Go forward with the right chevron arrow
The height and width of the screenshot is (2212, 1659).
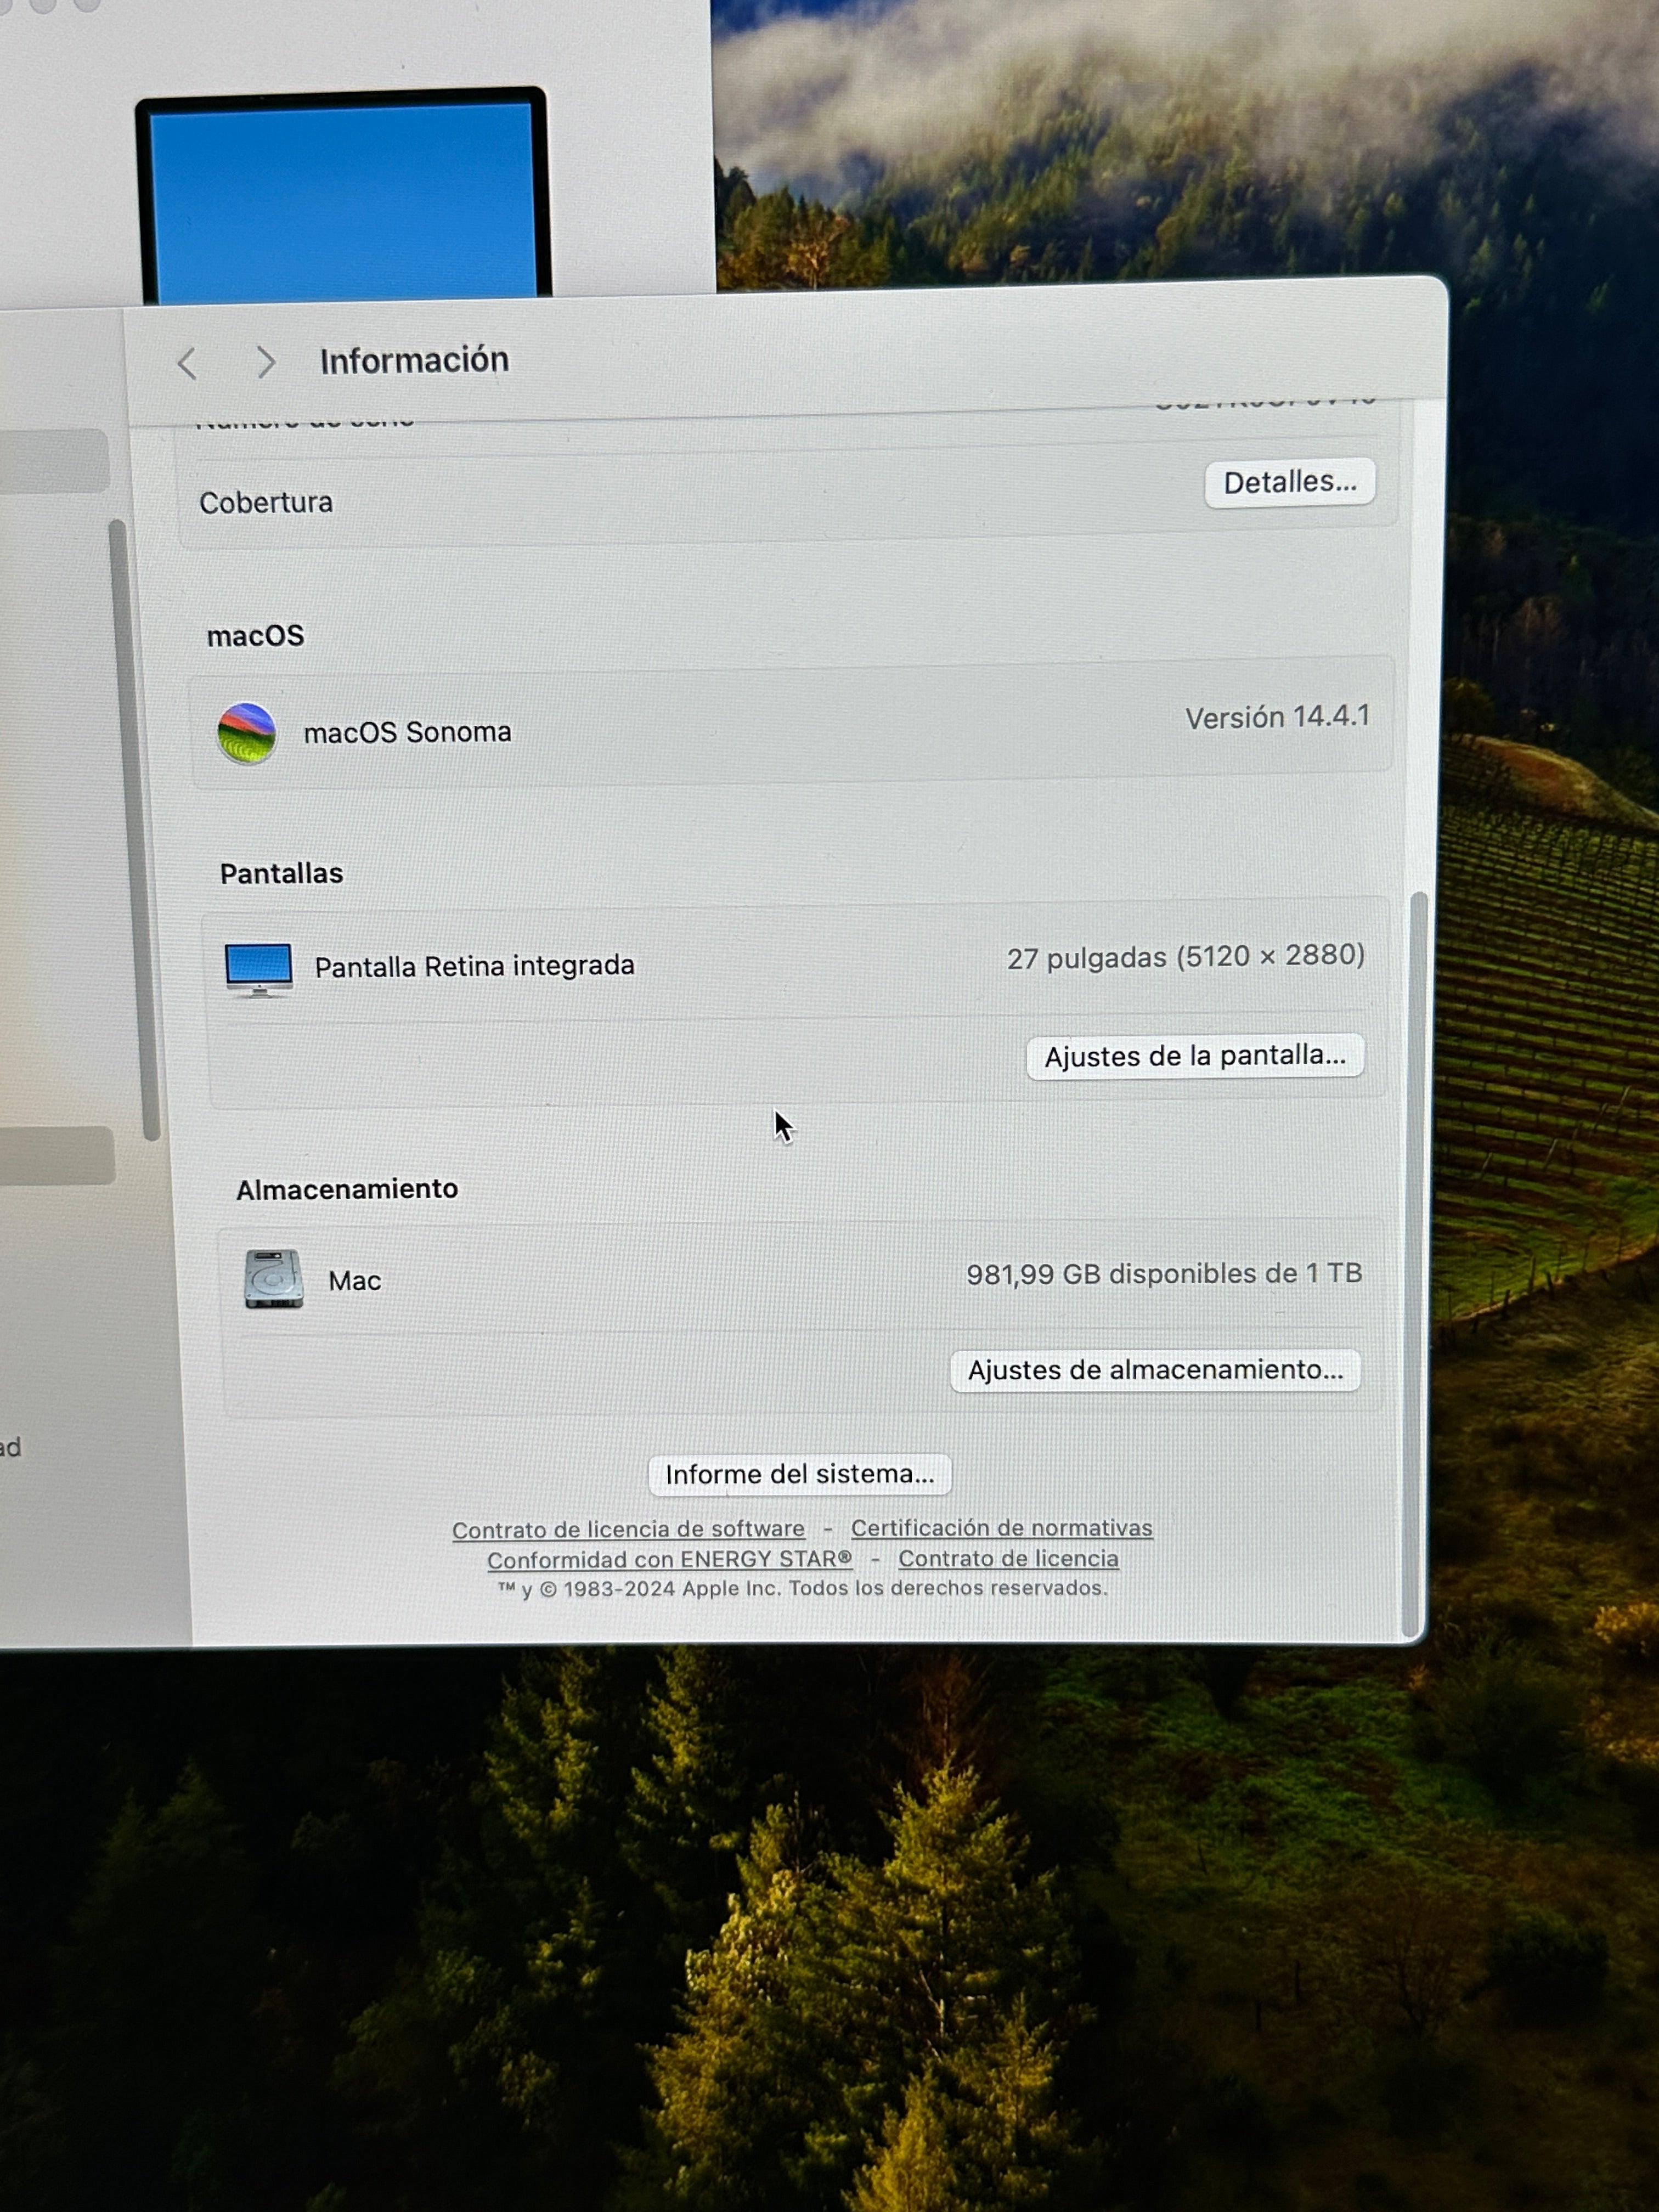coord(265,362)
